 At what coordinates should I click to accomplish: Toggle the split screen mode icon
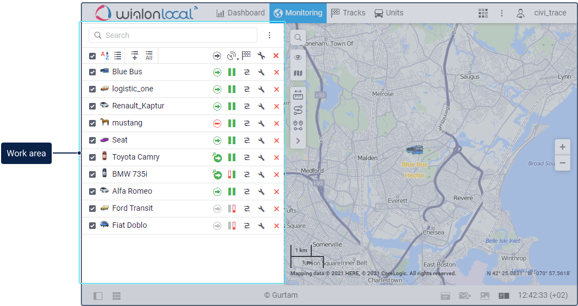504,296
